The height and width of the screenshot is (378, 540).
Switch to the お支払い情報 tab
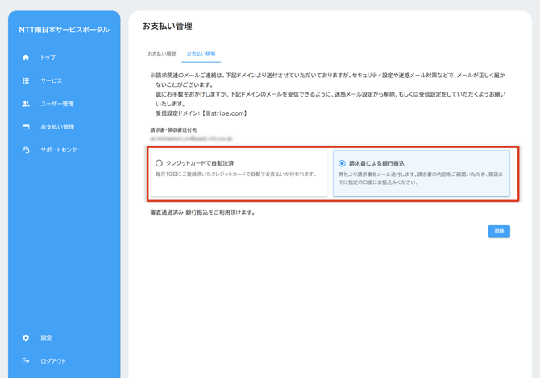click(x=201, y=55)
